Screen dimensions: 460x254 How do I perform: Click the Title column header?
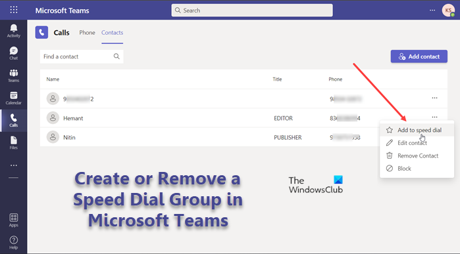277,79
